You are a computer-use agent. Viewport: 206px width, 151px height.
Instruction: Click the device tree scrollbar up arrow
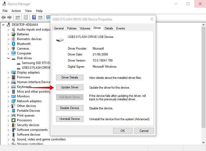[203, 25]
